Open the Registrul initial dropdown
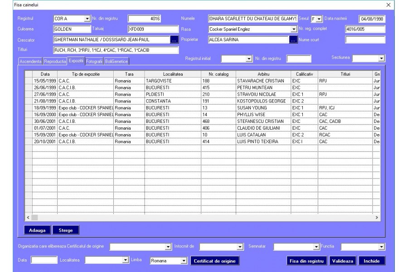Image resolution: width=408 pixels, height=272 pixels. coord(249,59)
